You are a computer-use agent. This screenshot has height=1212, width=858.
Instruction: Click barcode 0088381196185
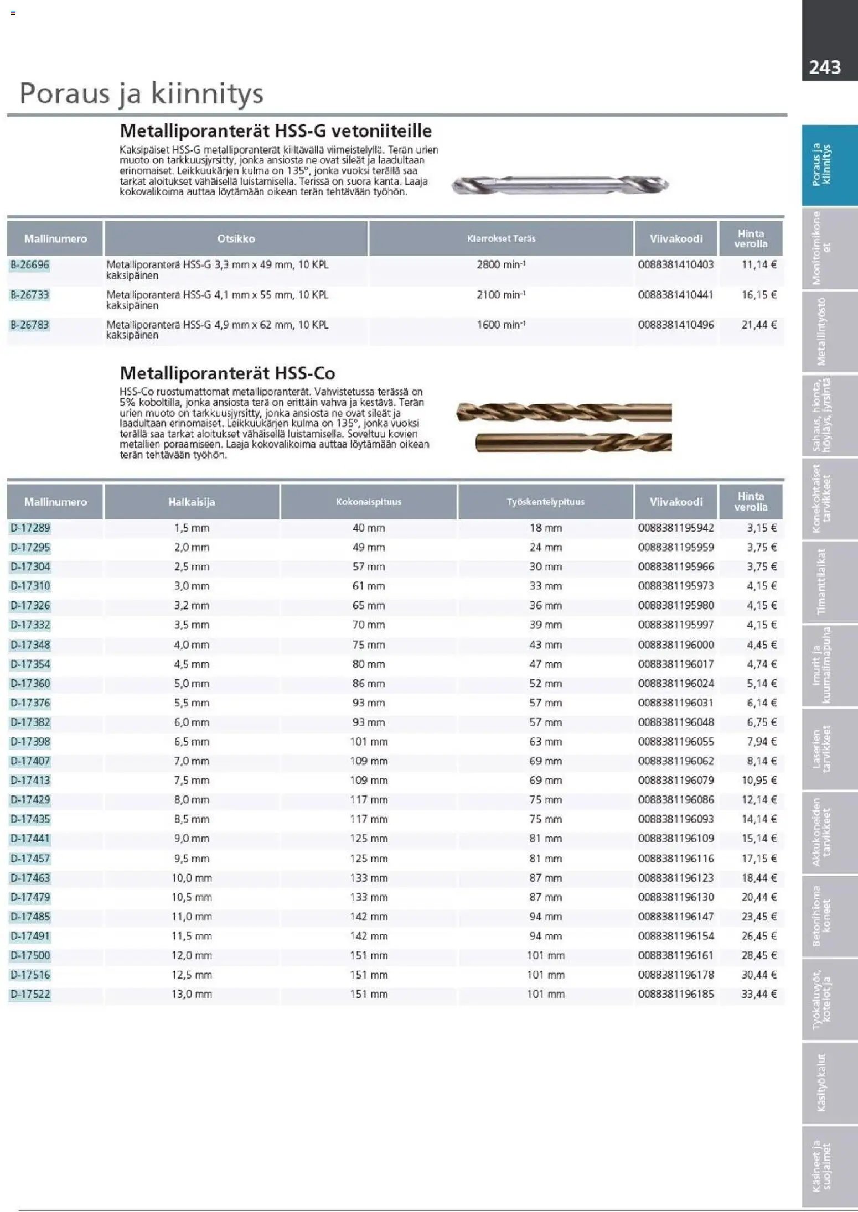[x=675, y=994]
